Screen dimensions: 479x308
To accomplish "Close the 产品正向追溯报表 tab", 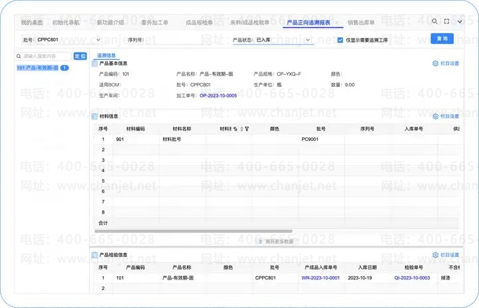I will (337, 23).
